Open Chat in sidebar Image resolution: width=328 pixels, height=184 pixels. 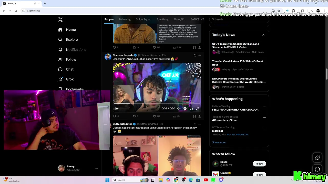(x=66, y=69)
